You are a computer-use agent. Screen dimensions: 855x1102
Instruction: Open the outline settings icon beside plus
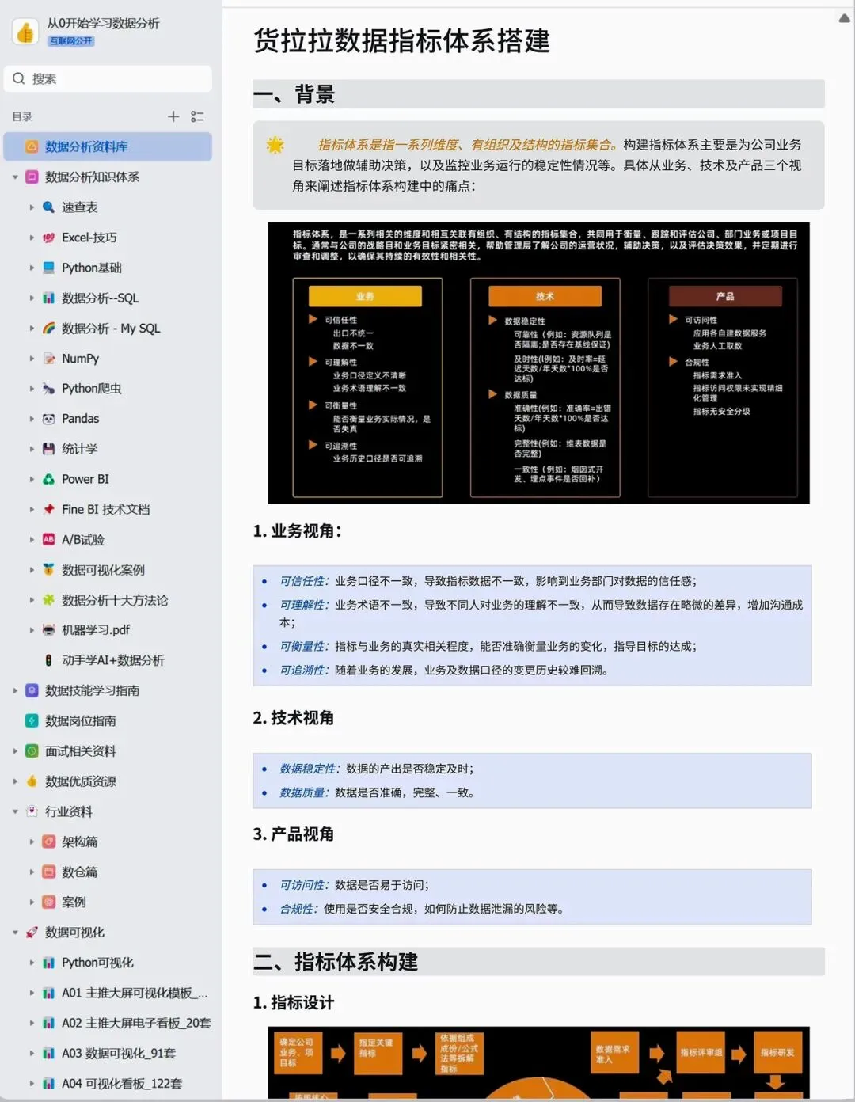(197, 116)
